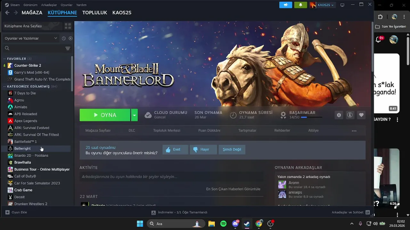Open the dropdown arrow next to OYNA

pos(135,115)
